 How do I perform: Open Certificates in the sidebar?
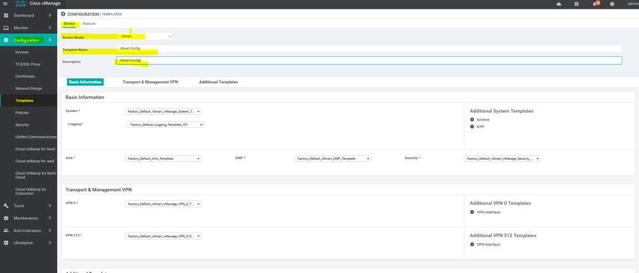25,76
